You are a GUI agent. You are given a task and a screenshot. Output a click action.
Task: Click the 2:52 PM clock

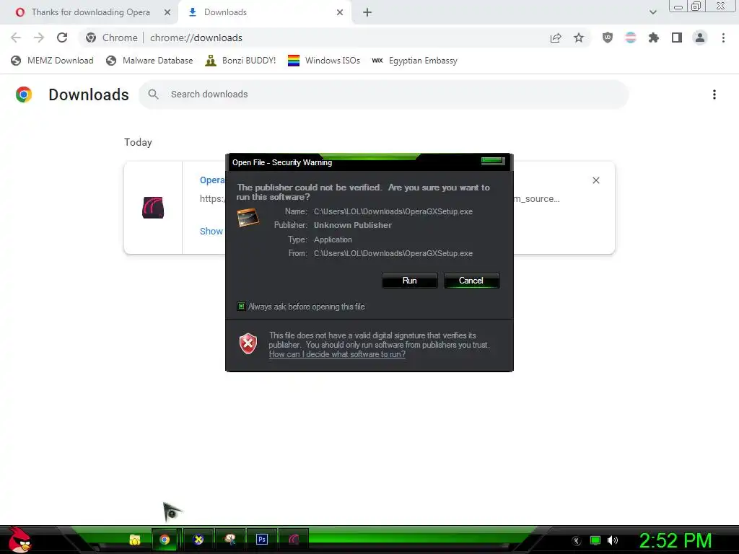675,541
